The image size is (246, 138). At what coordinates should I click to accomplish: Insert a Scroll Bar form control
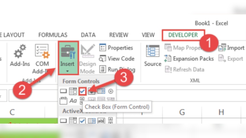coord(82,101)
